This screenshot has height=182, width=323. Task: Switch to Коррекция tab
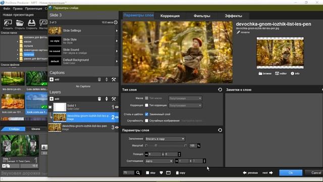[170, 16]
